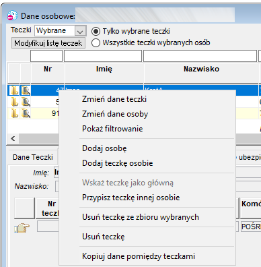
Task: Select 'Tylko wybrane teczki' radio button
Action: 96,31
